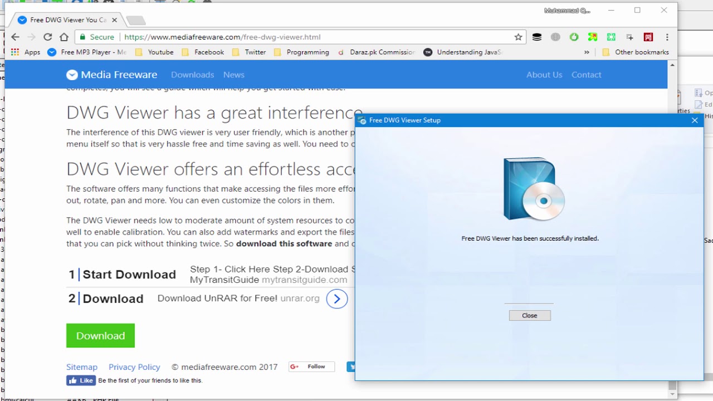Open About Us in site navigation

coord(544,75)
